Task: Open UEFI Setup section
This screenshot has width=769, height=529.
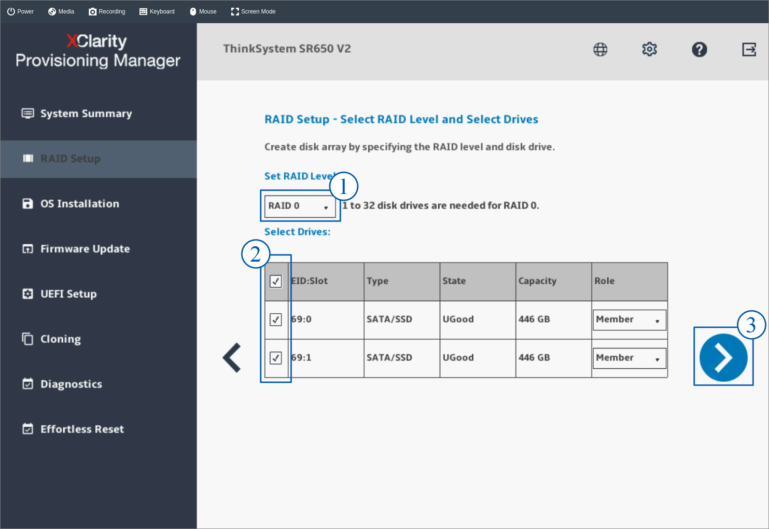Action: click(69, 293)
